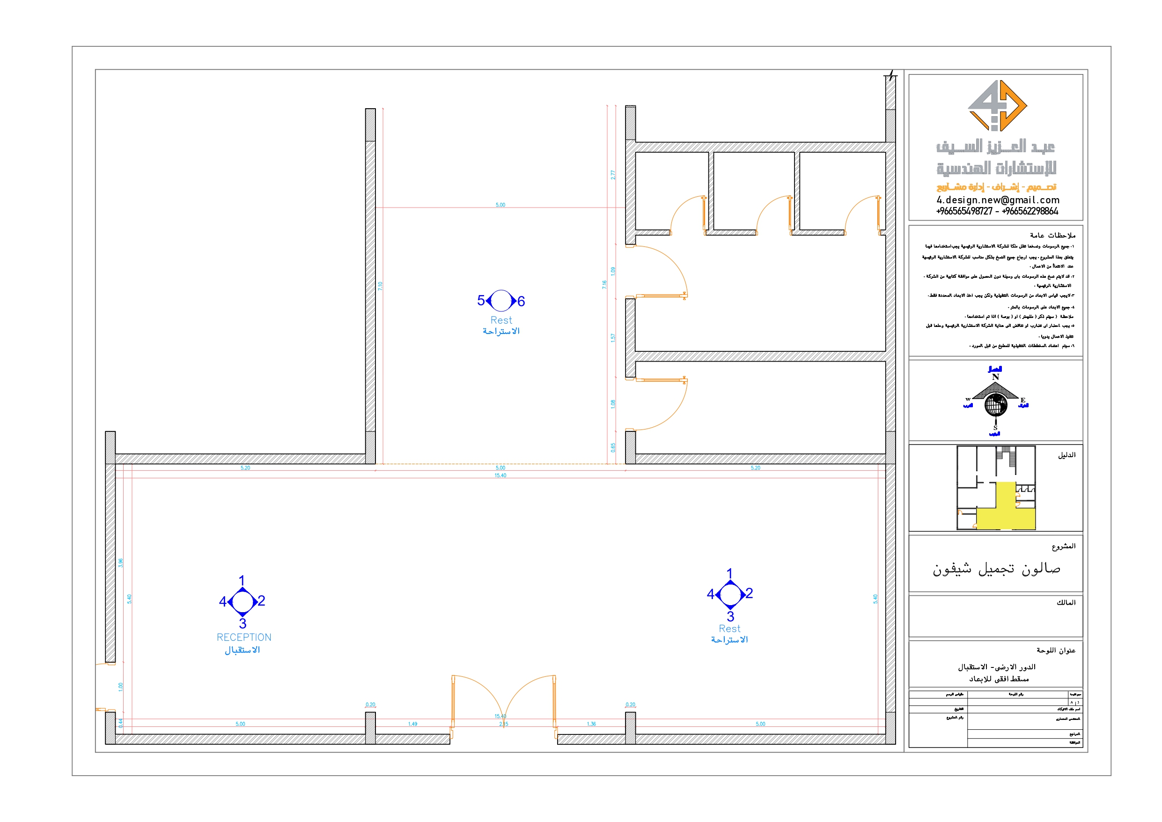Click the circle of the 5-6 section marker
Screen dimensions: 1162x822
point(501,301)
